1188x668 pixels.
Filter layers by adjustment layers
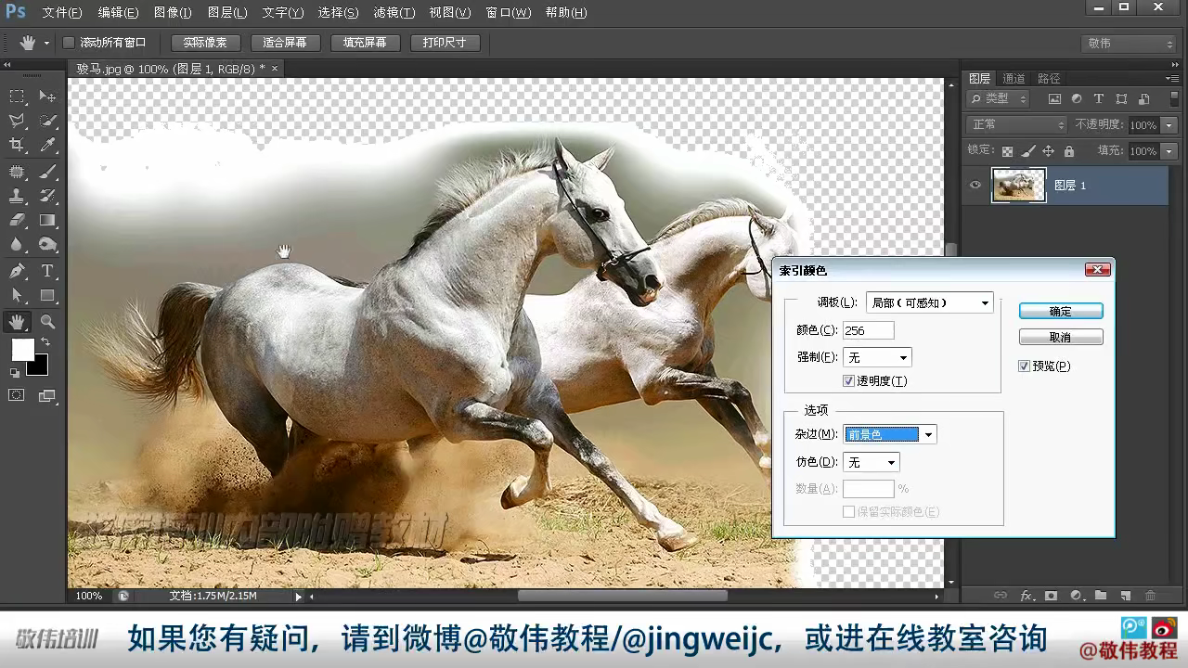(x=1077, y=98)
